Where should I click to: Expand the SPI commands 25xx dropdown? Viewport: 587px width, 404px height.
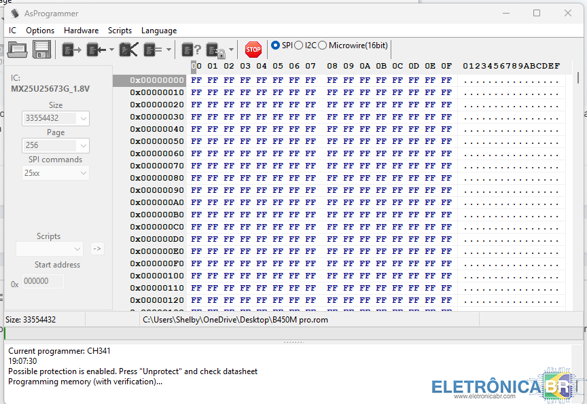click(x=56, y=173)
